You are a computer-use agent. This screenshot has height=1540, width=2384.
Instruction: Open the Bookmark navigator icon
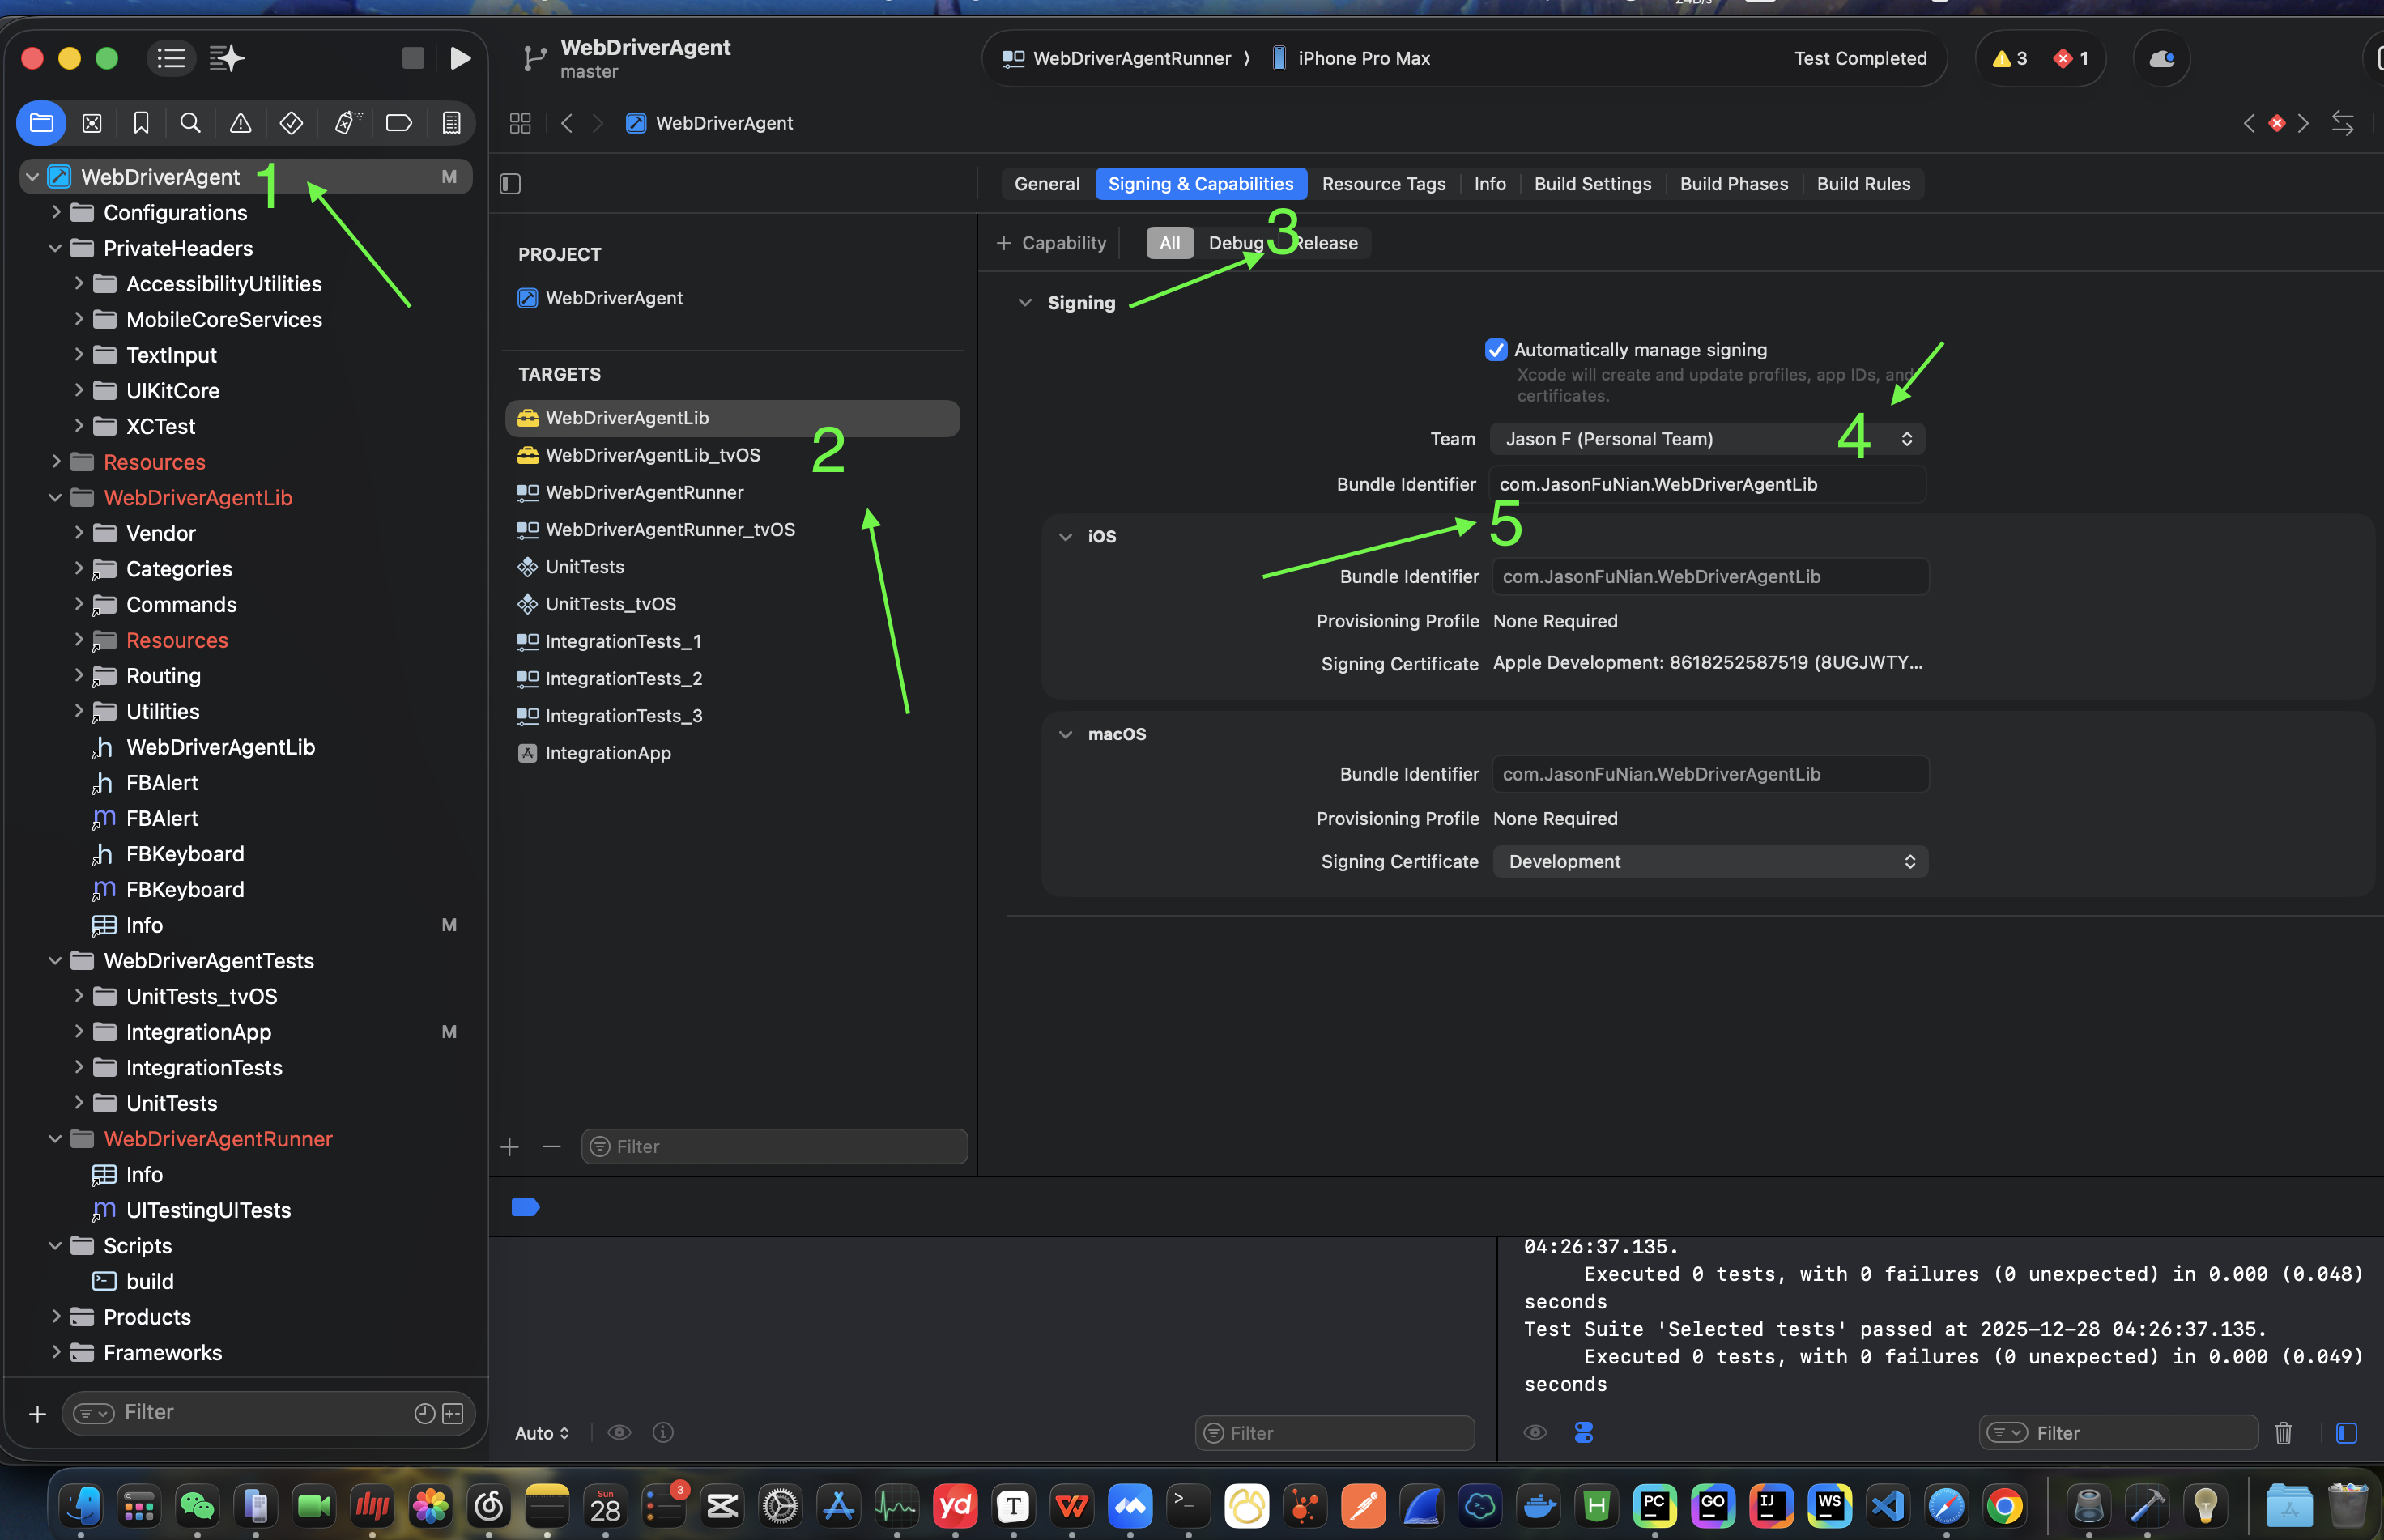coord(141,123)
